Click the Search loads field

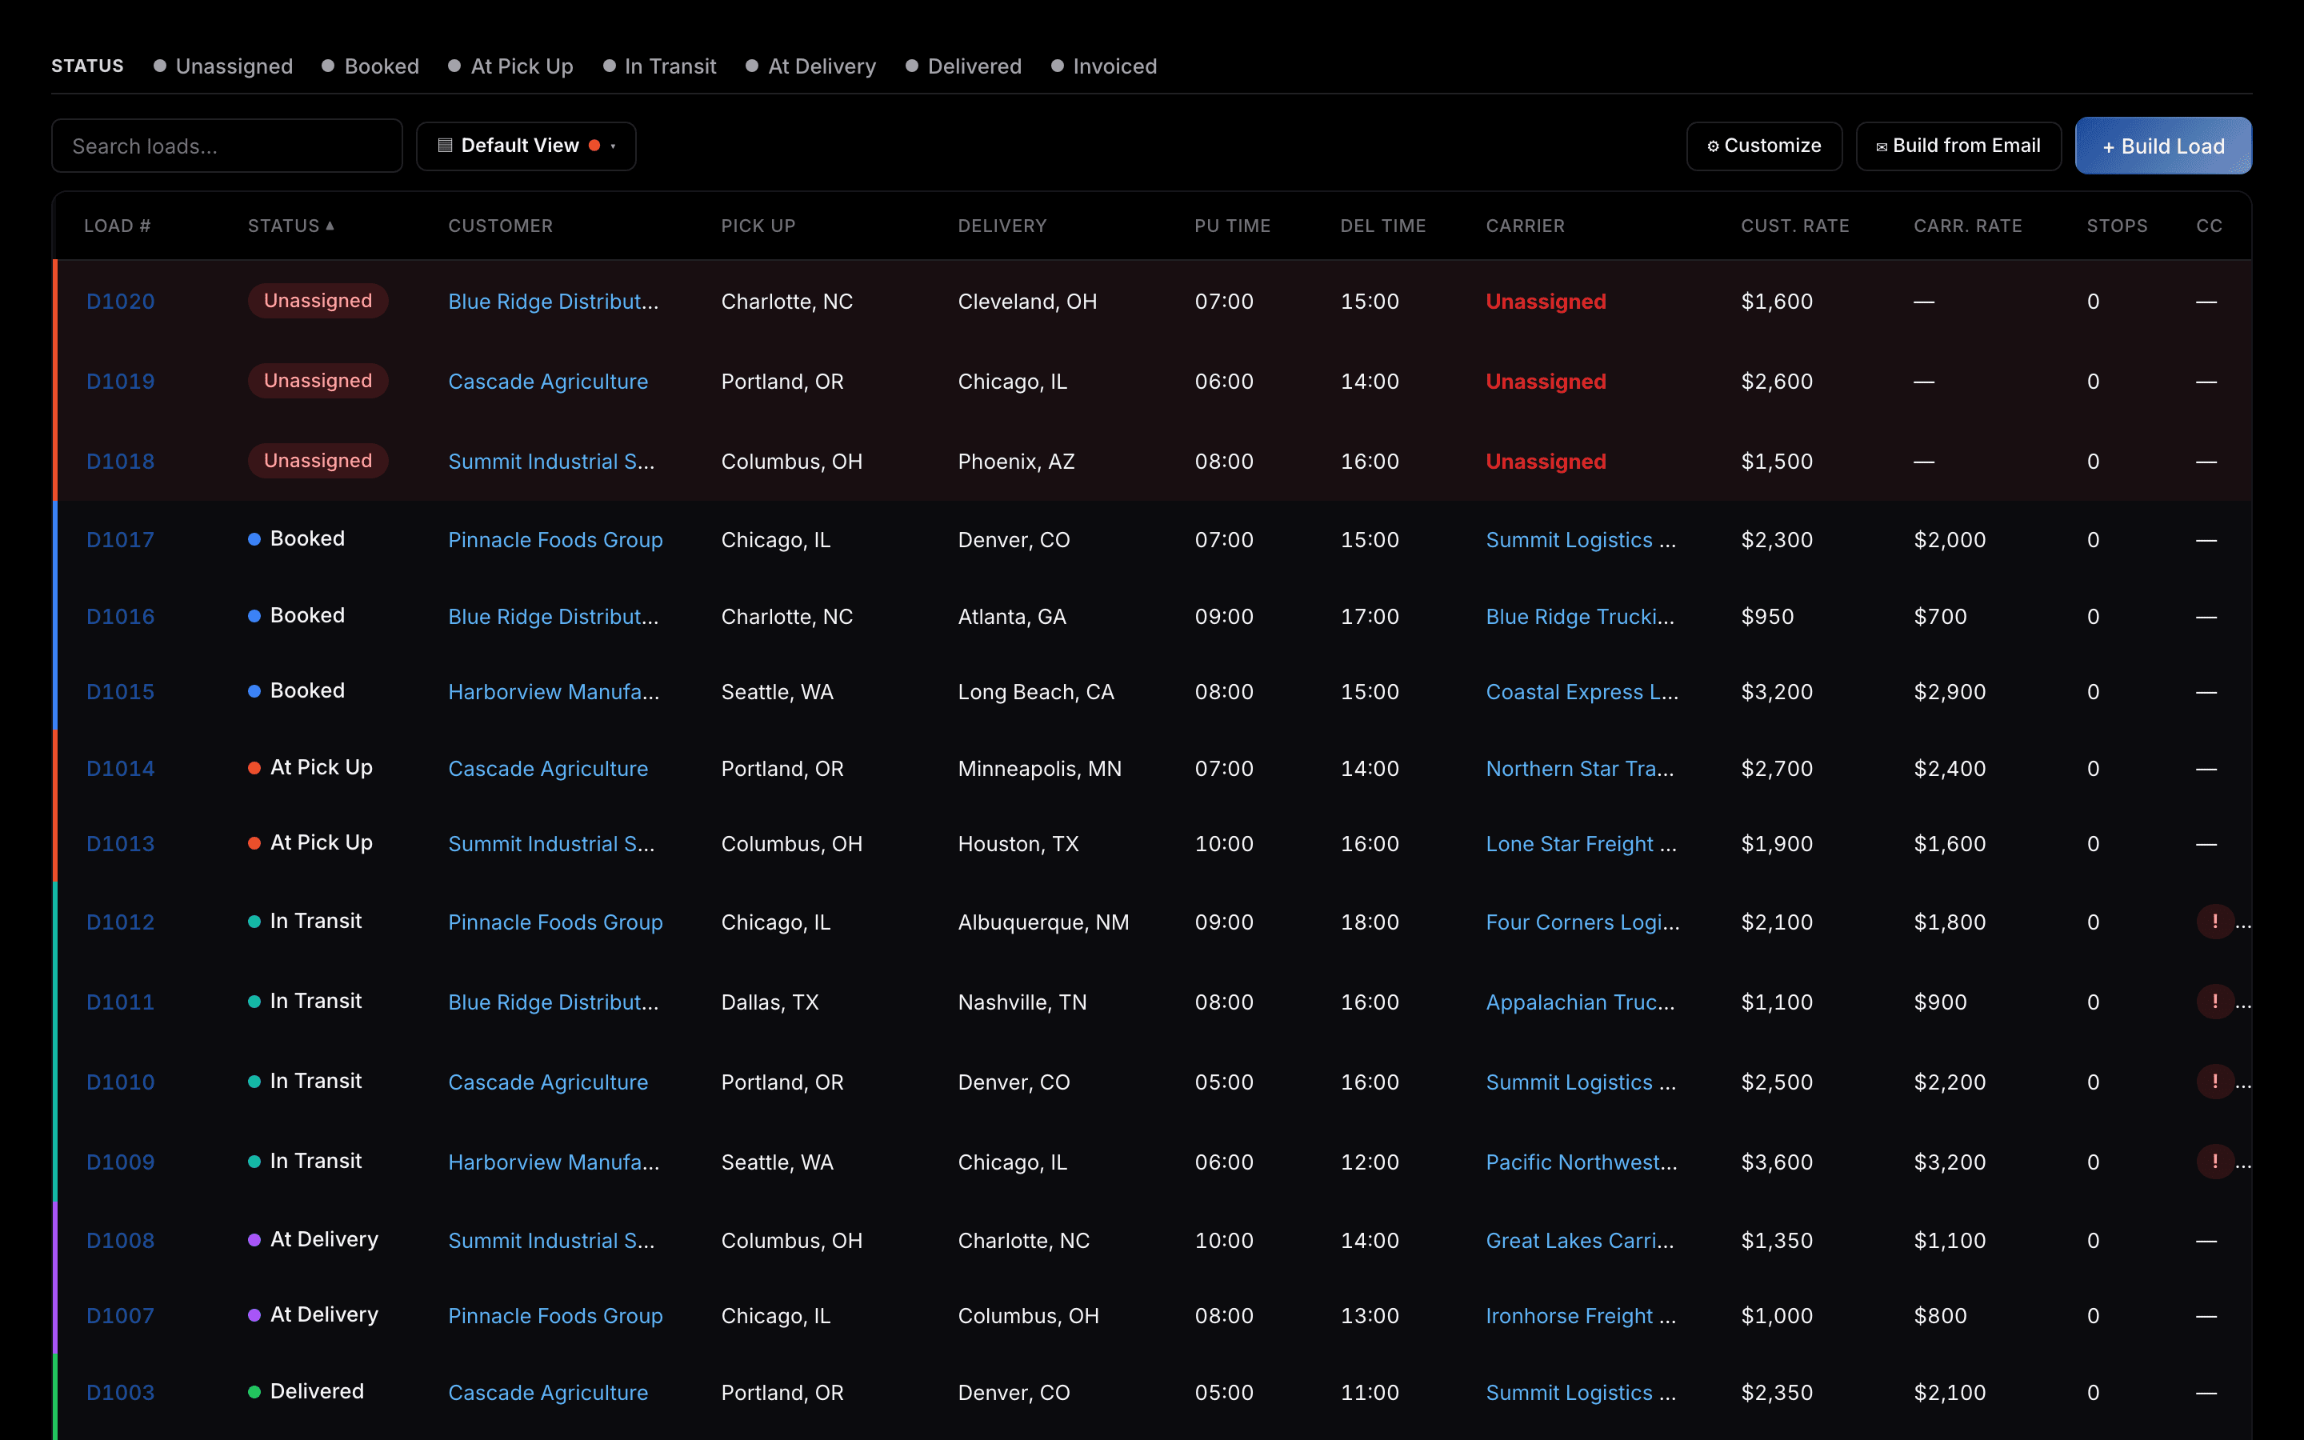pyautogui.click(x=226, y=146)
